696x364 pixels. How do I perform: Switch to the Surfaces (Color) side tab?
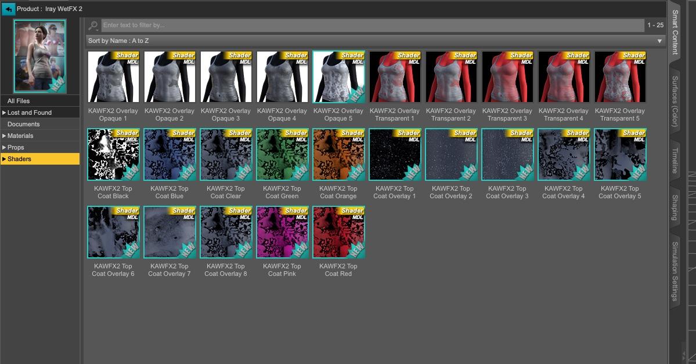(675, 101)
